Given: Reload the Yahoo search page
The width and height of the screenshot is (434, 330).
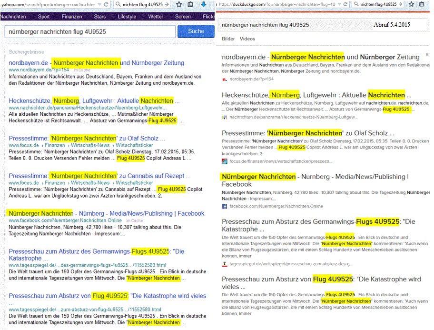Looking at the screenshot, I should click(x=106, y=4).
